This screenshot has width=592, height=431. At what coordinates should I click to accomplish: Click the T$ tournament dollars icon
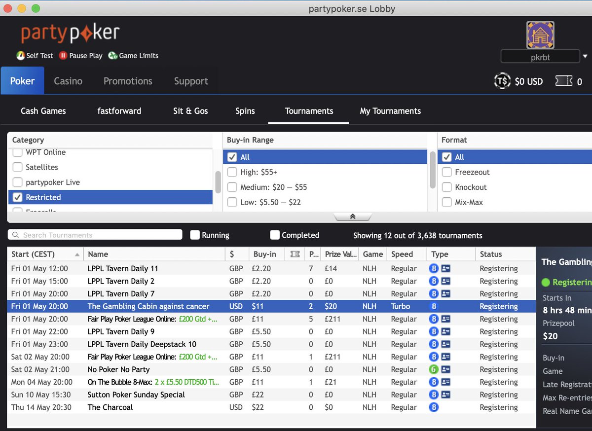[502, 81]
